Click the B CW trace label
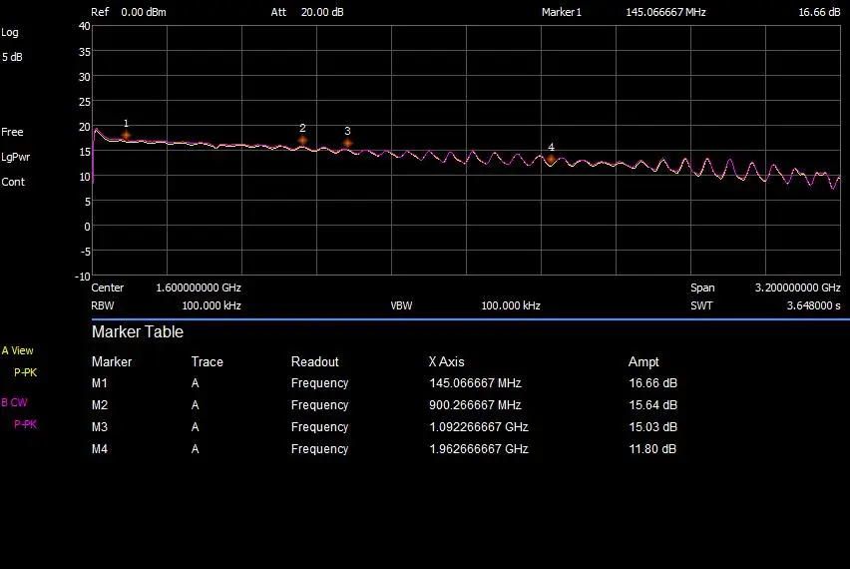Image resolution: width=850 pixels, height=569 pixels. tap(14, 402)
